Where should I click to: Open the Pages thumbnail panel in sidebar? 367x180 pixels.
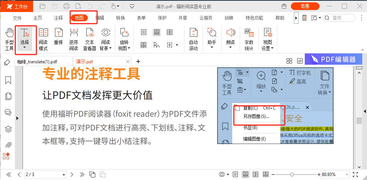tap(8, 96)
